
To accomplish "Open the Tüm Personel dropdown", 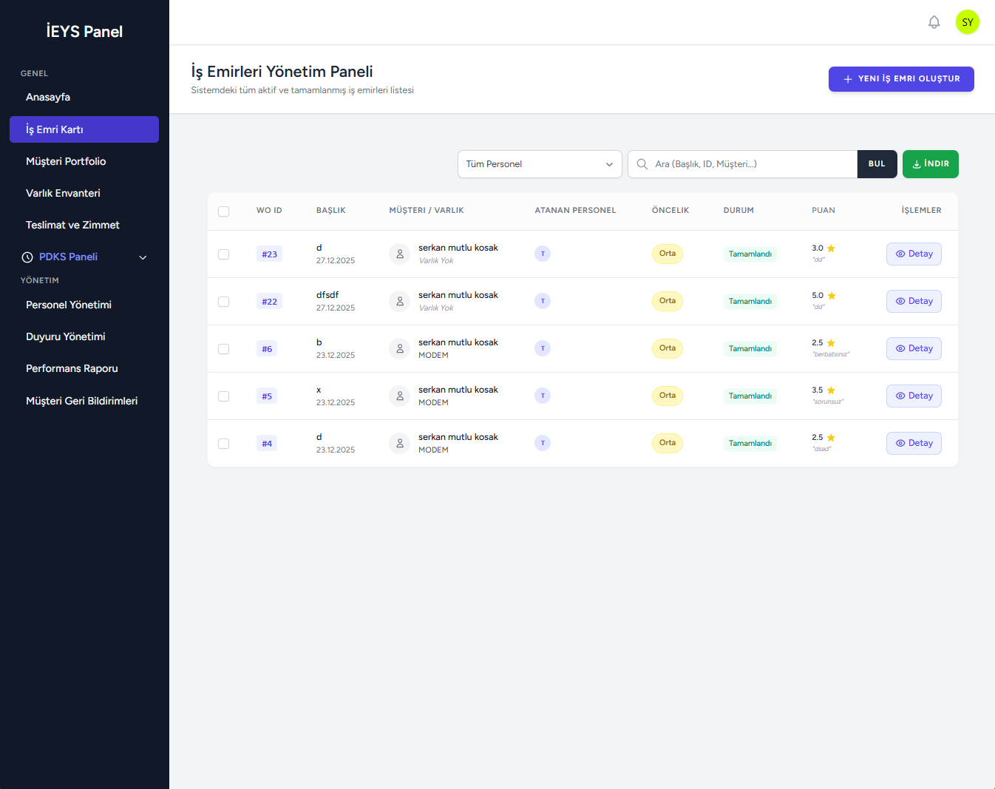I will tap(539, 164).
